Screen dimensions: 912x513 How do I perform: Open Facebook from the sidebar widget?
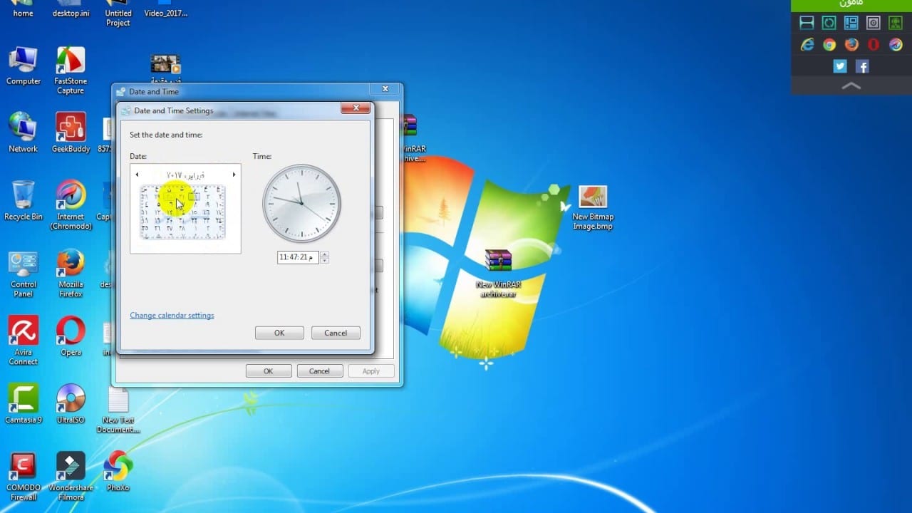(862, 66)
